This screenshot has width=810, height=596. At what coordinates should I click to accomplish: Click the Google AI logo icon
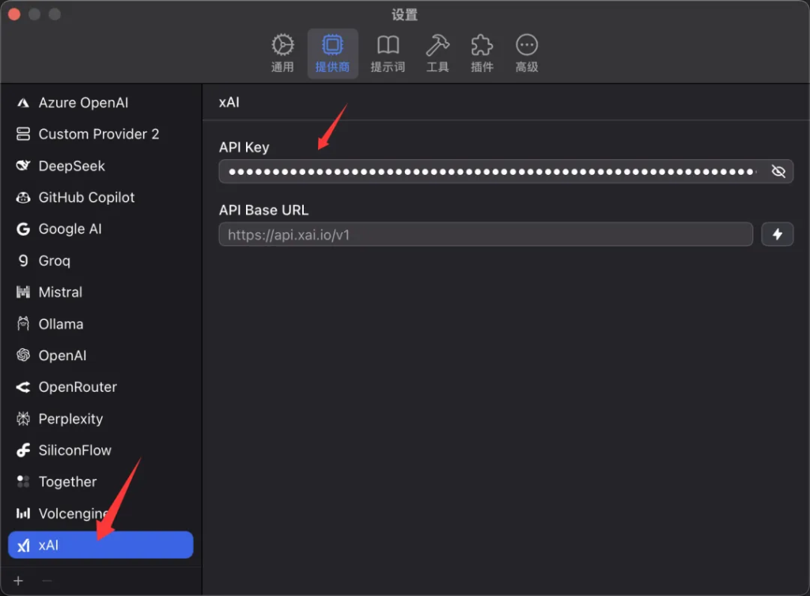point(23,229)
